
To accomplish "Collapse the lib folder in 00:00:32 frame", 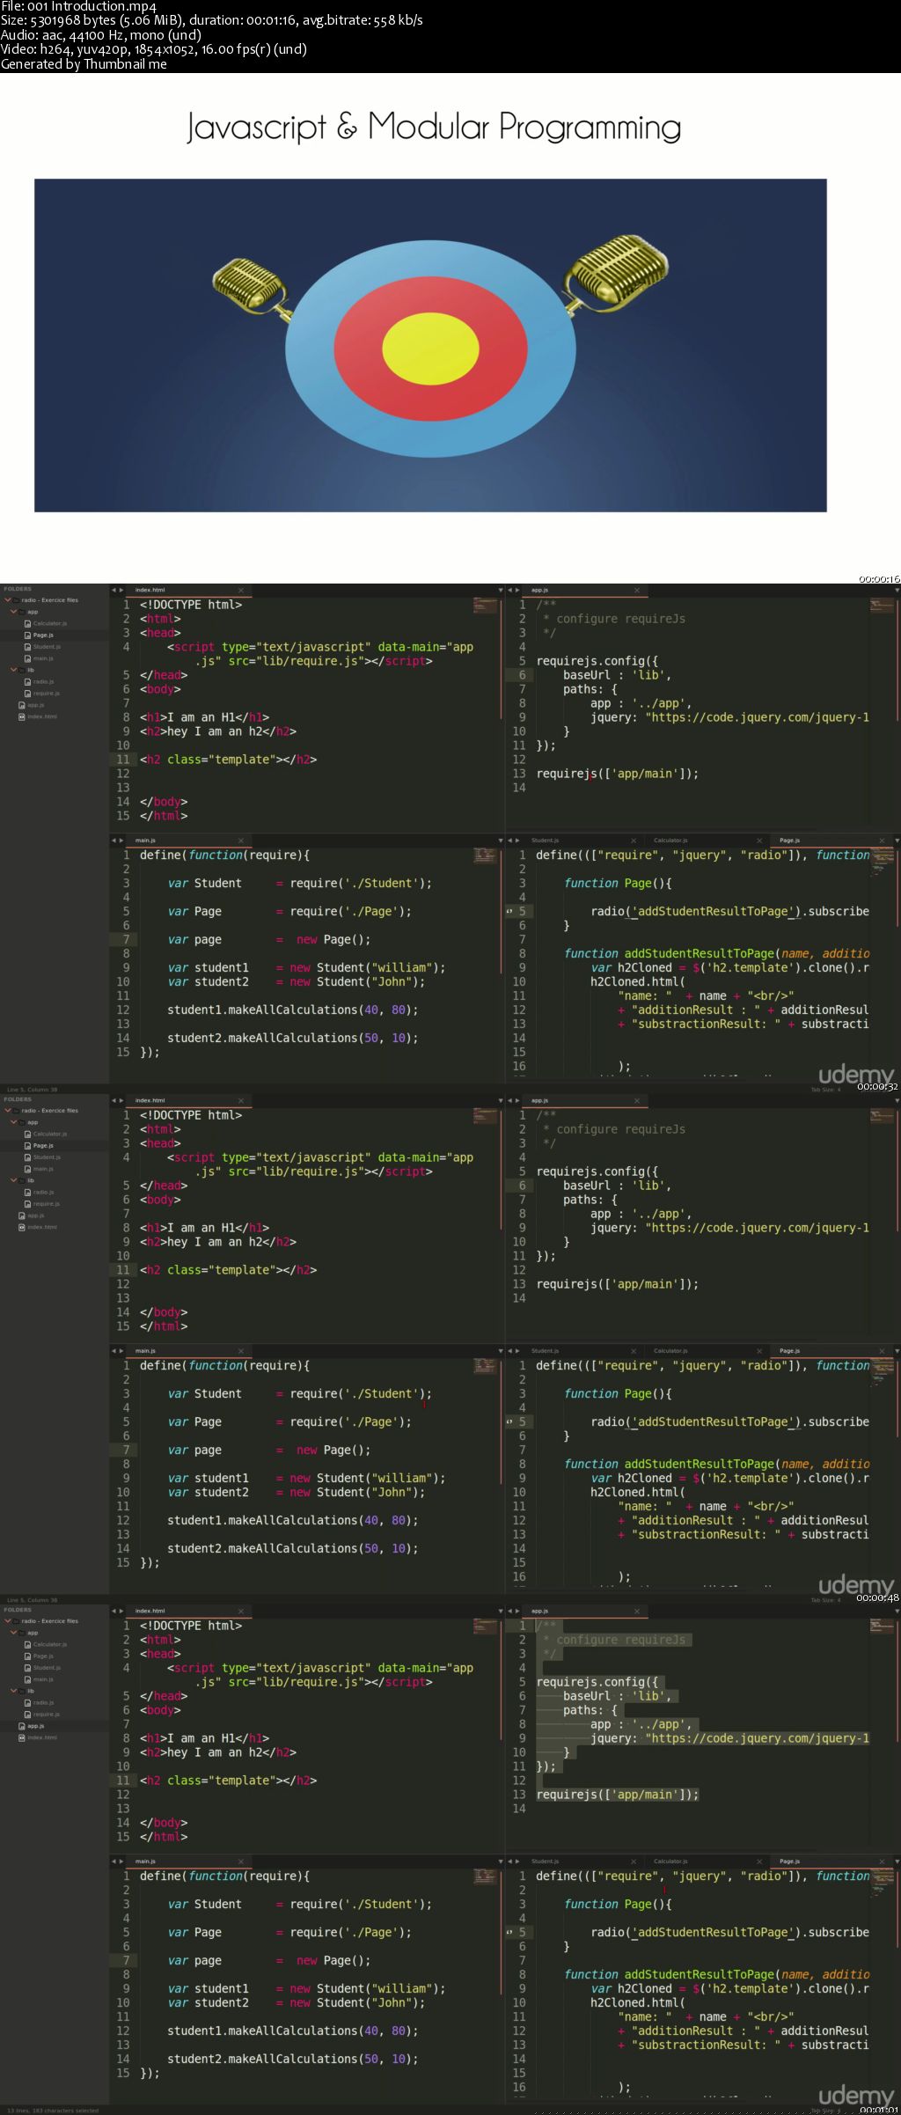I will pyautogui.click(x=14, y=670).
